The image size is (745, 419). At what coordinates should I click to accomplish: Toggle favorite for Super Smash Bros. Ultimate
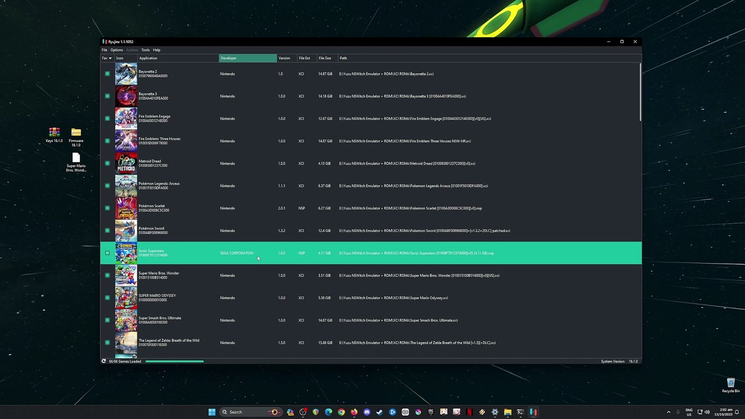tap(107, 320)
